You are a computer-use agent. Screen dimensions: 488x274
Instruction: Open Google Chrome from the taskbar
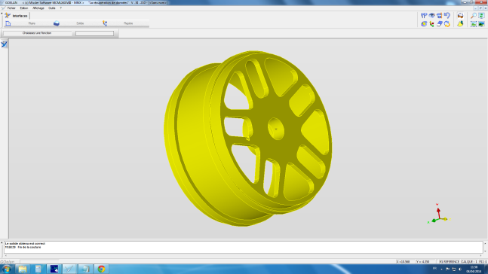101,269
